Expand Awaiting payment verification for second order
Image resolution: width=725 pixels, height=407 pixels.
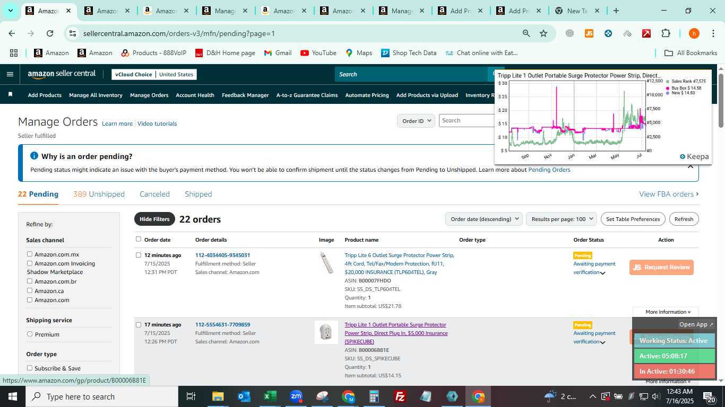tap(602, 342)
